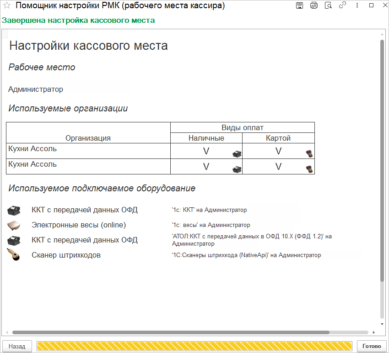Click card terminal icon in second Картой row
The image size is (389, 353).
tap(309, 169)
